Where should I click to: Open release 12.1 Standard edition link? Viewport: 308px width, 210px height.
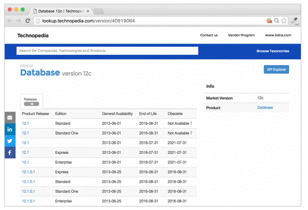point(26,123)
